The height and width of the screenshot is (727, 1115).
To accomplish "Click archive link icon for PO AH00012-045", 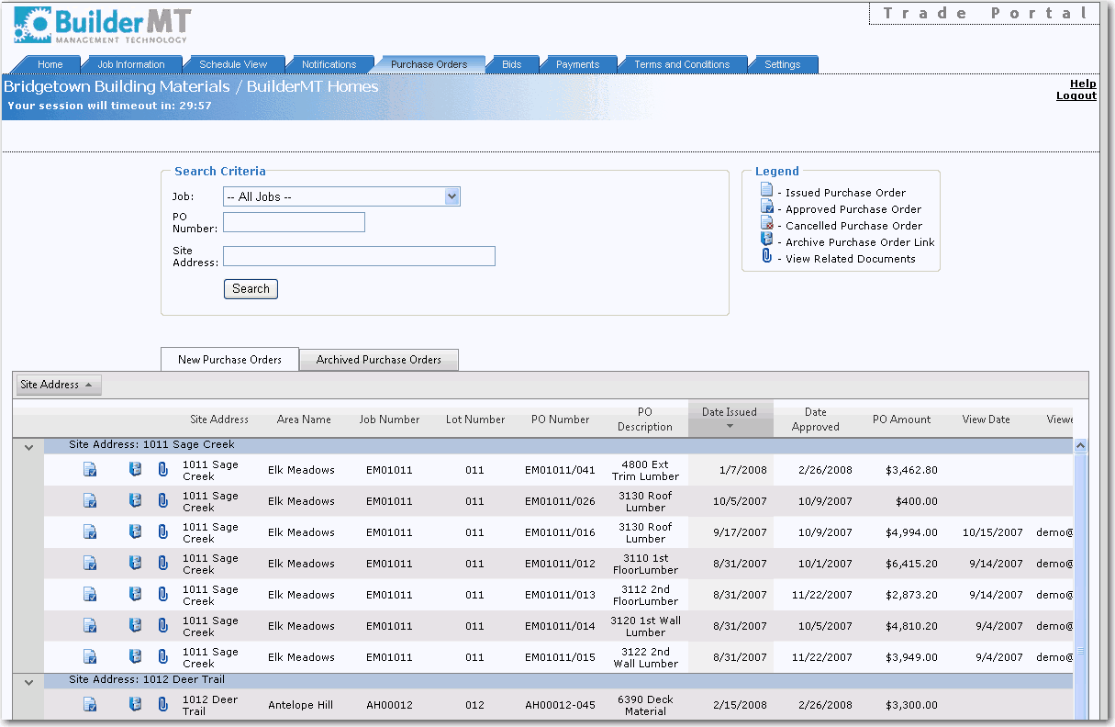I will coord(136,705).
